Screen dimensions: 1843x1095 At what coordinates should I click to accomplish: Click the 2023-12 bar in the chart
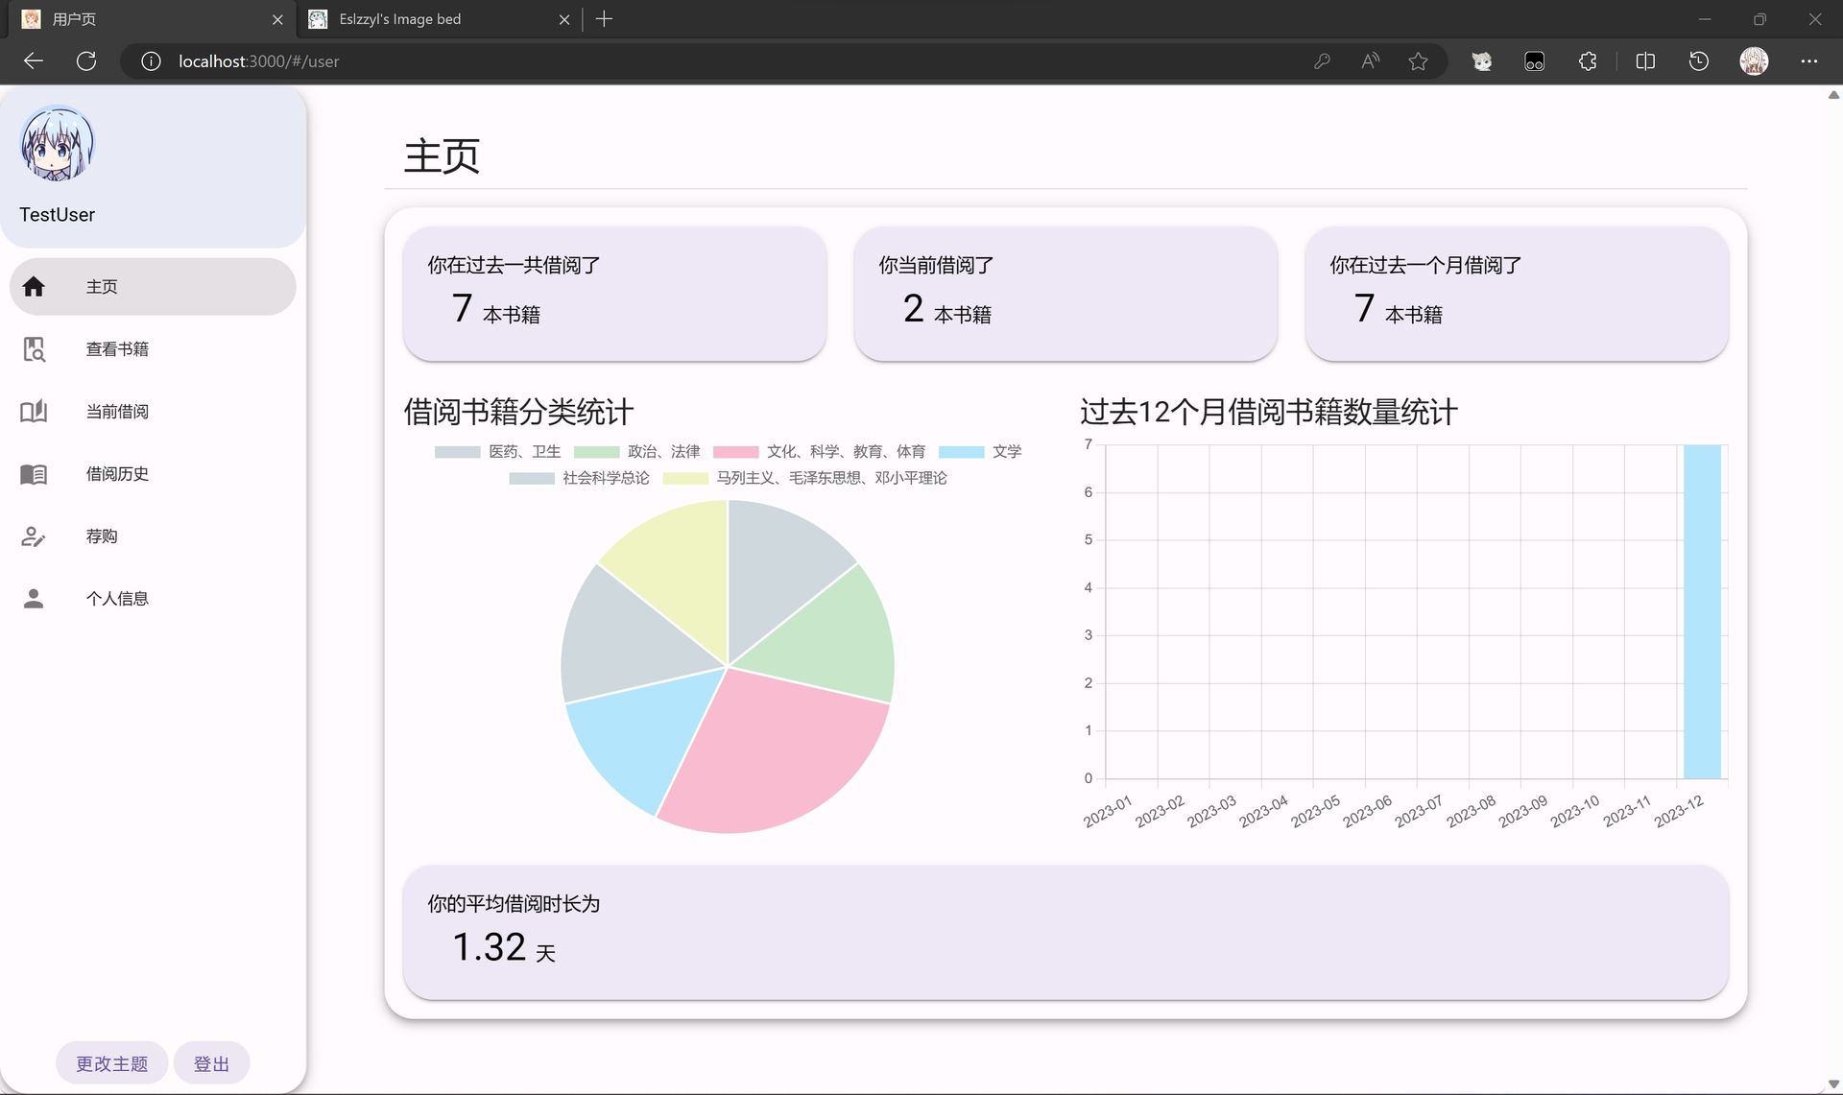[x=1702, y=611]
